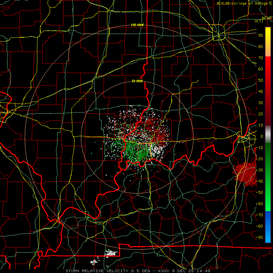Click the -20 value on the velocity scale

click(x=259, y=159)
